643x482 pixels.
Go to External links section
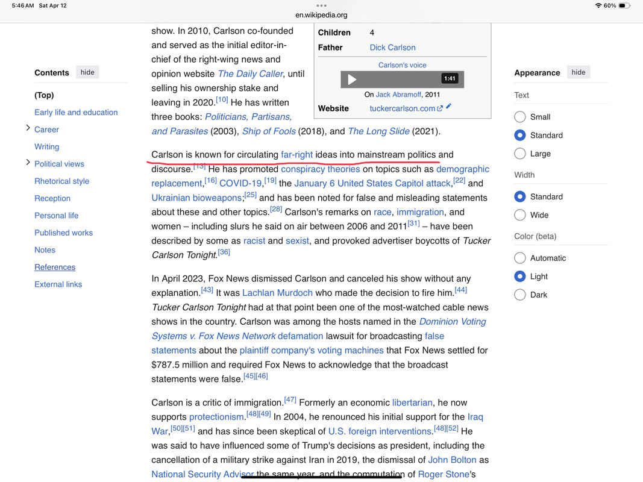[58, 284]
